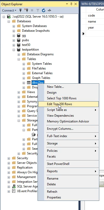Click the Disconnect plug icon with red X
Image resolution: width=104 pixels, height=210 pixels.
[x=26, y=10]
